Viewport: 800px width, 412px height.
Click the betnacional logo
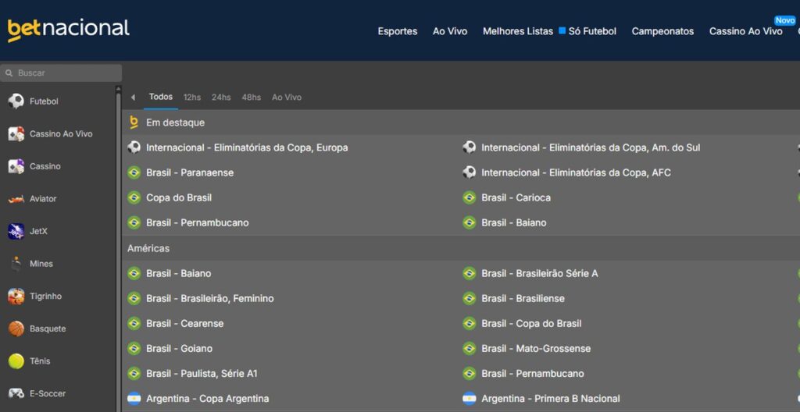[69, 30]
